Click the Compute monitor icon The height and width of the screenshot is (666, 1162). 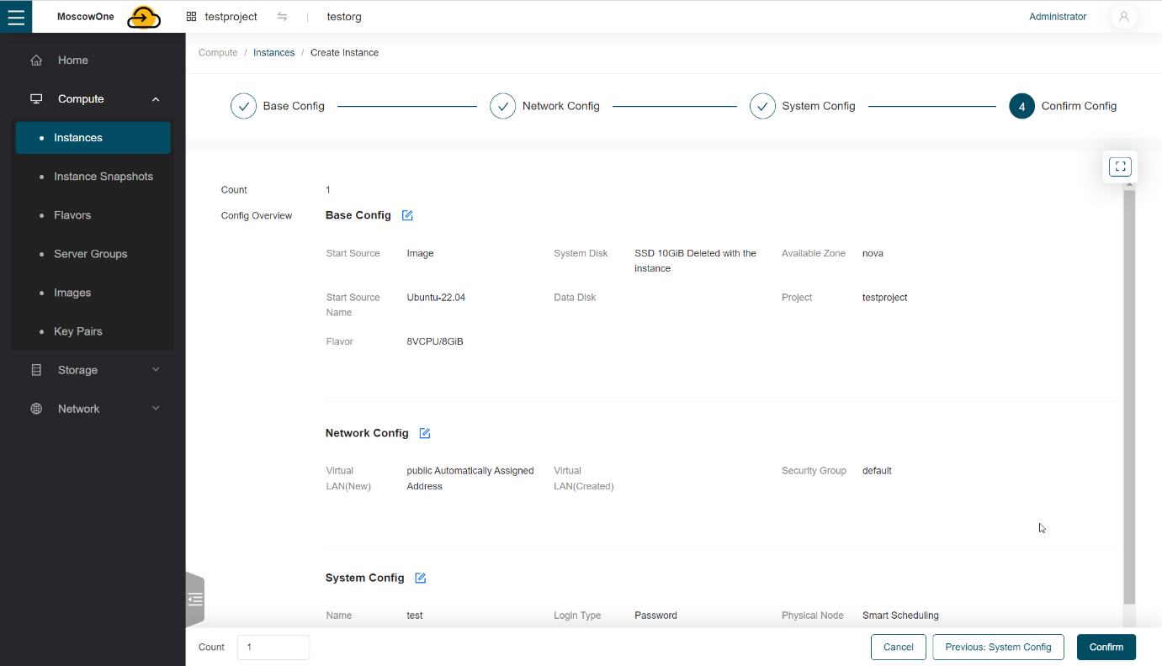pos(35,98)
